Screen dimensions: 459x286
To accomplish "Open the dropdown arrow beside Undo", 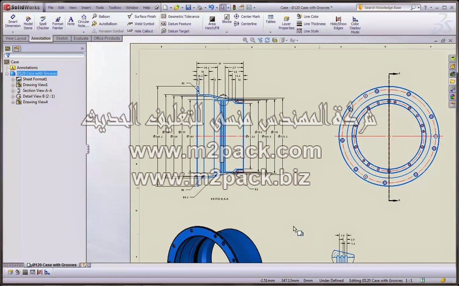I will [x=217, y=8].
